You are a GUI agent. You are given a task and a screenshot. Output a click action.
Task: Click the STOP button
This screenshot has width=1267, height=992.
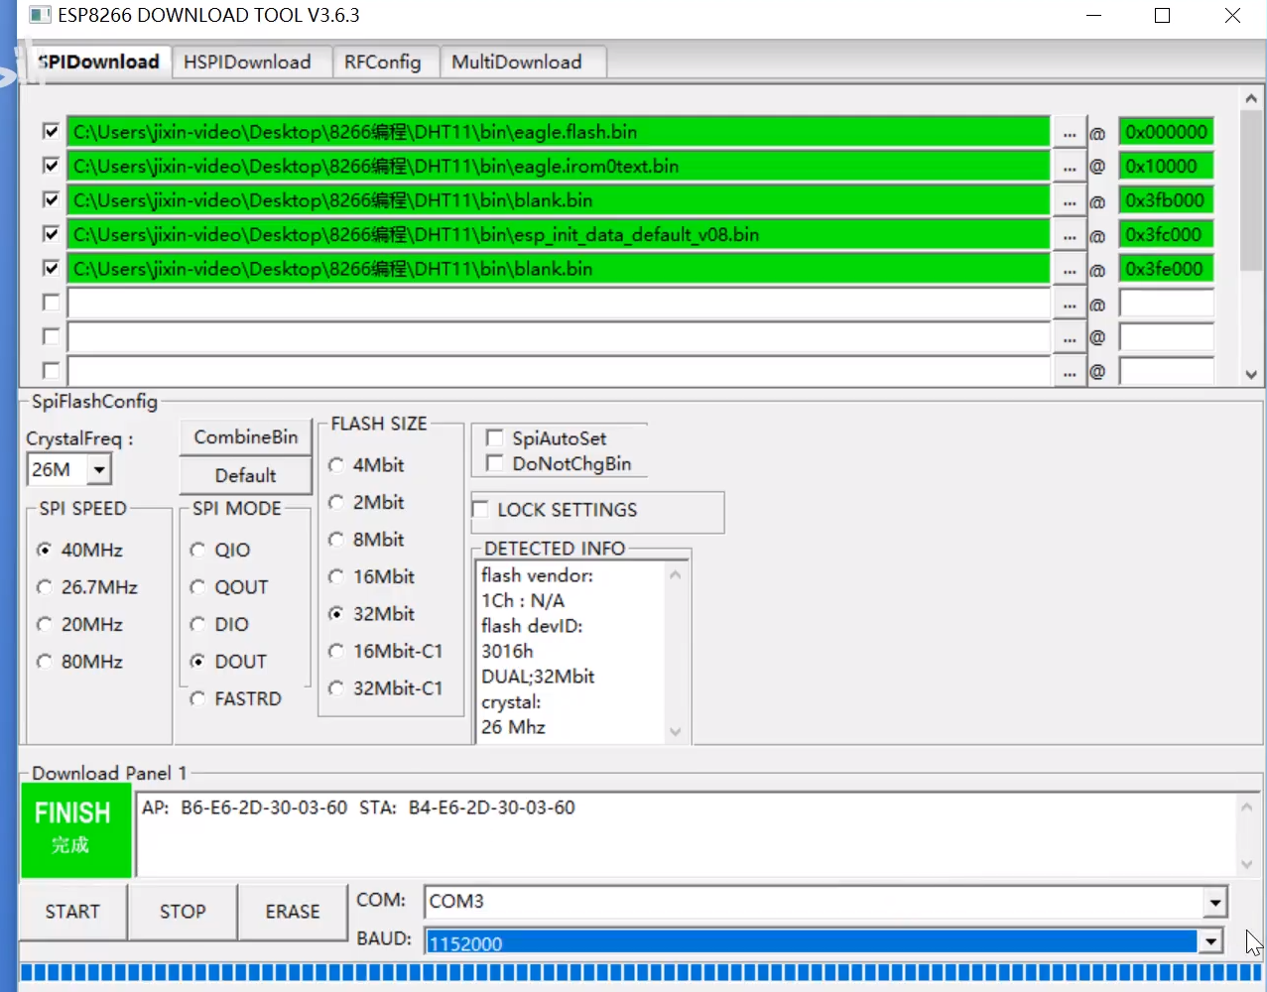point(183,911)
